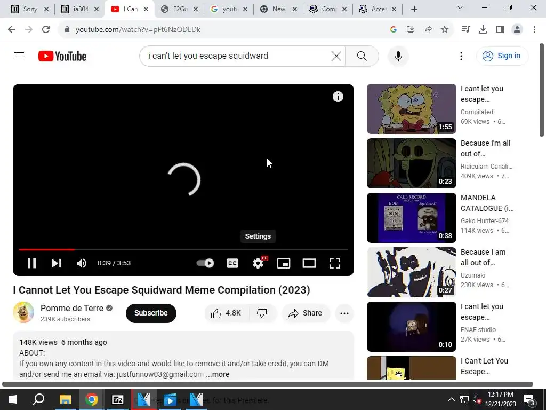
Task: Skip to the next video
Action: pos(57,263)
